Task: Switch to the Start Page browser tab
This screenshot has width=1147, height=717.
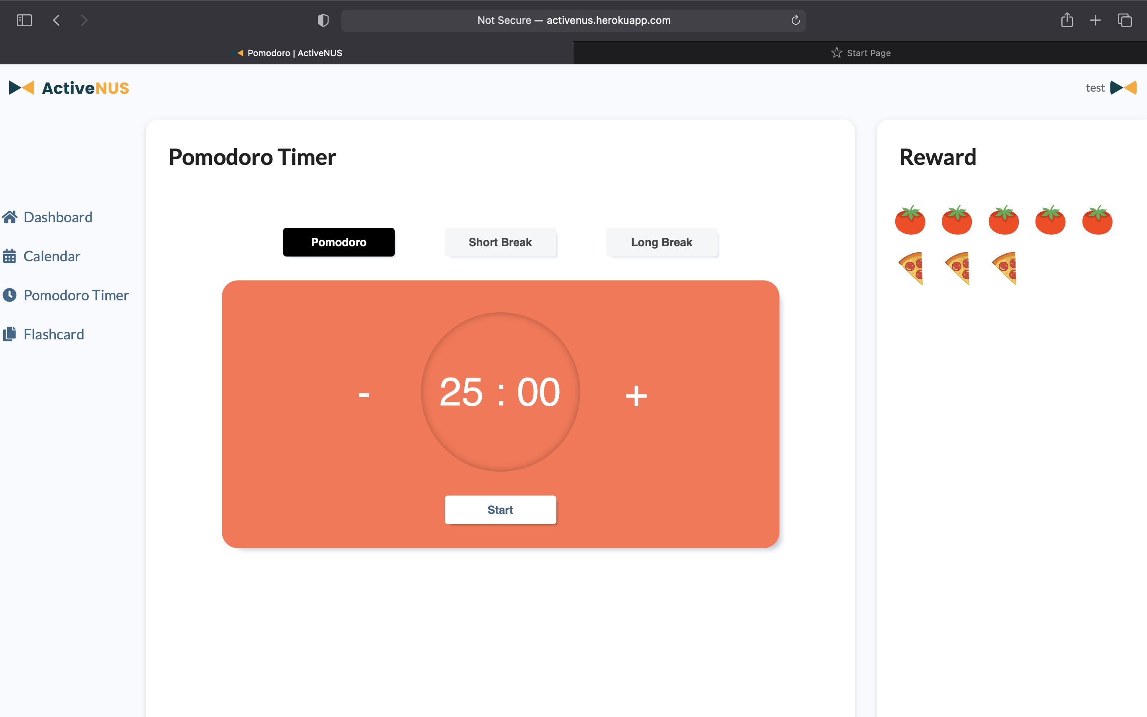Action: (x=860, y=53)
